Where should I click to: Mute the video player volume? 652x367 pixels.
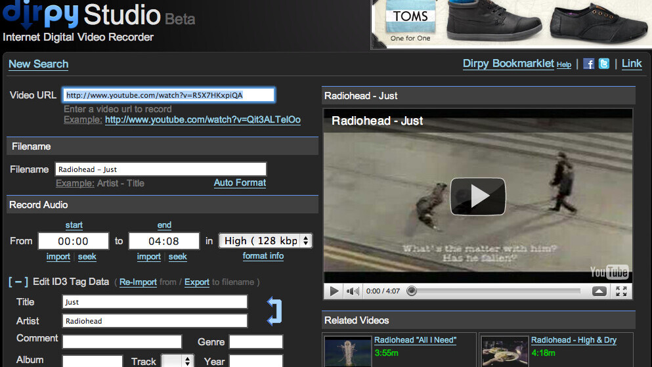tap(353, 291)
